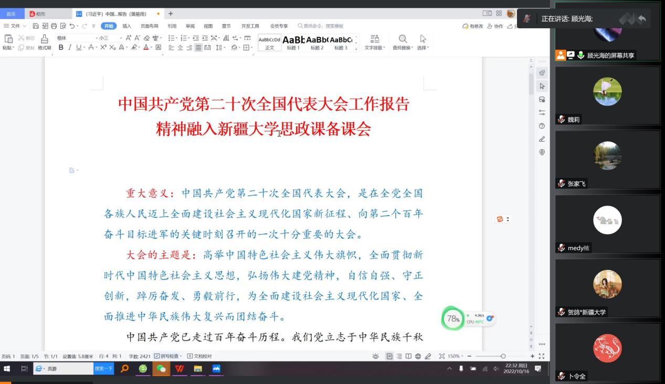Click the eye-protection mode icon in status bar
This screenshot has height=384, width=665.
pos(375,356)
